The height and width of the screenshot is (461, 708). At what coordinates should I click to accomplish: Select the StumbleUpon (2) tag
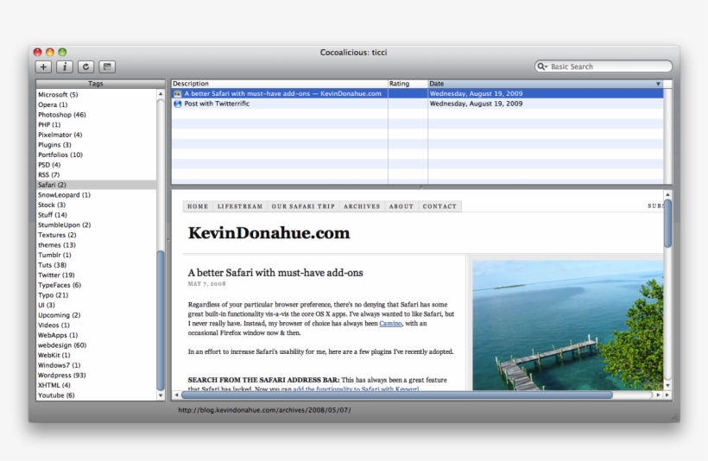coord(96,224)
